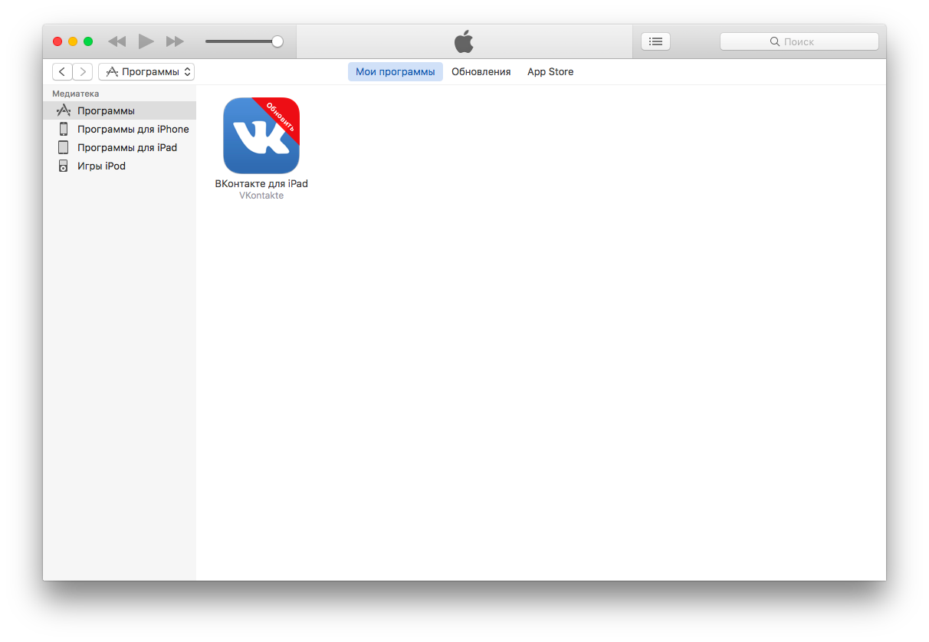This screenshot has width=929, height=642.
Task: Open the App Store tab
Action: click(550, 71)
